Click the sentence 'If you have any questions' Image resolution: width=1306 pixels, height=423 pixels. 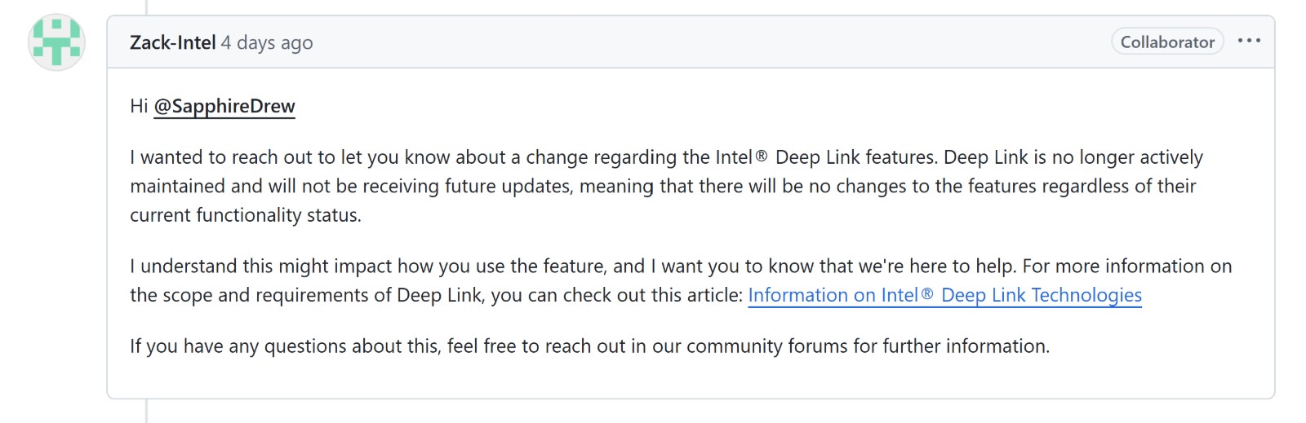click(x=589, y=346)
